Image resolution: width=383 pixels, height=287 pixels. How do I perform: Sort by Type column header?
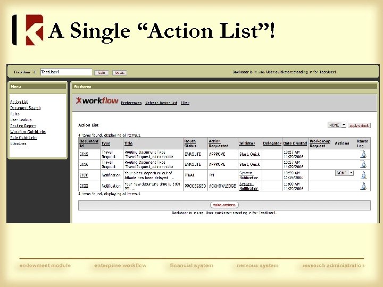click(106, 143)
